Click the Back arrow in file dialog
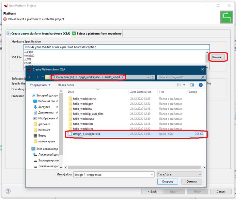Image resolution: width=236 pixels, height=199 pixels. point(30,77)
